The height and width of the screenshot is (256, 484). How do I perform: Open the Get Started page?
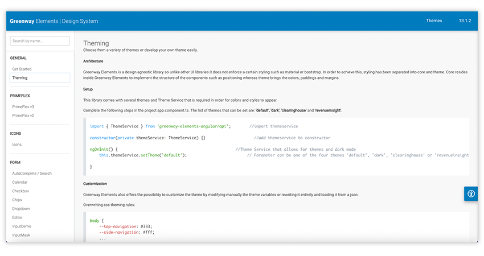tap(22, 69)
